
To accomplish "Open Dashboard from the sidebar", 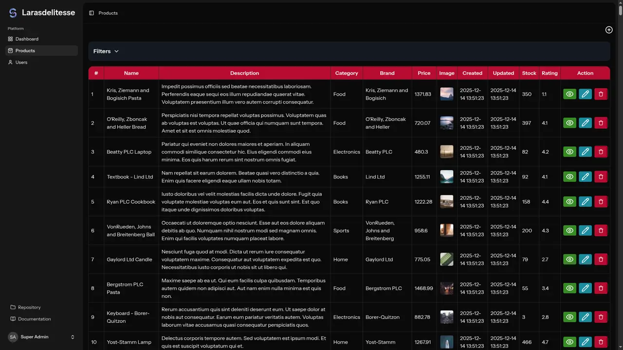I will (27, 39).
